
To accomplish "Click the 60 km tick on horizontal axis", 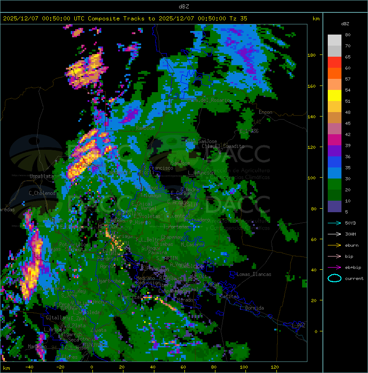I will pos(183,367).
